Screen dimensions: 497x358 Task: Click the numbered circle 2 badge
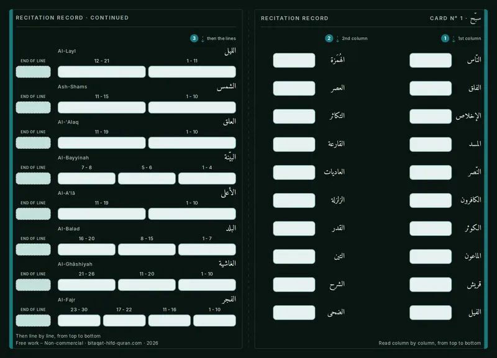point(329,38)
